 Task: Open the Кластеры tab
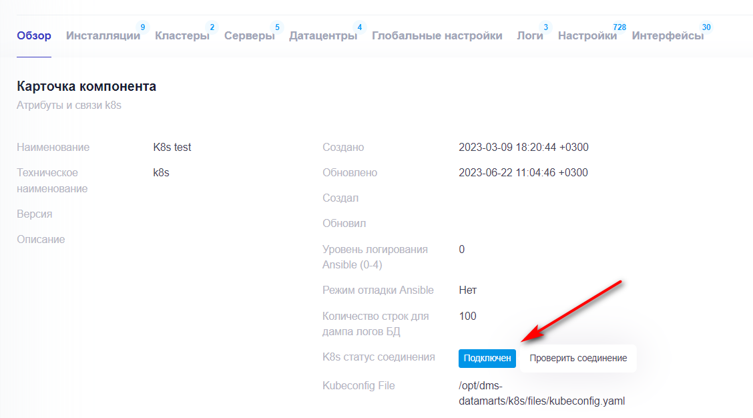pos(182,36)
